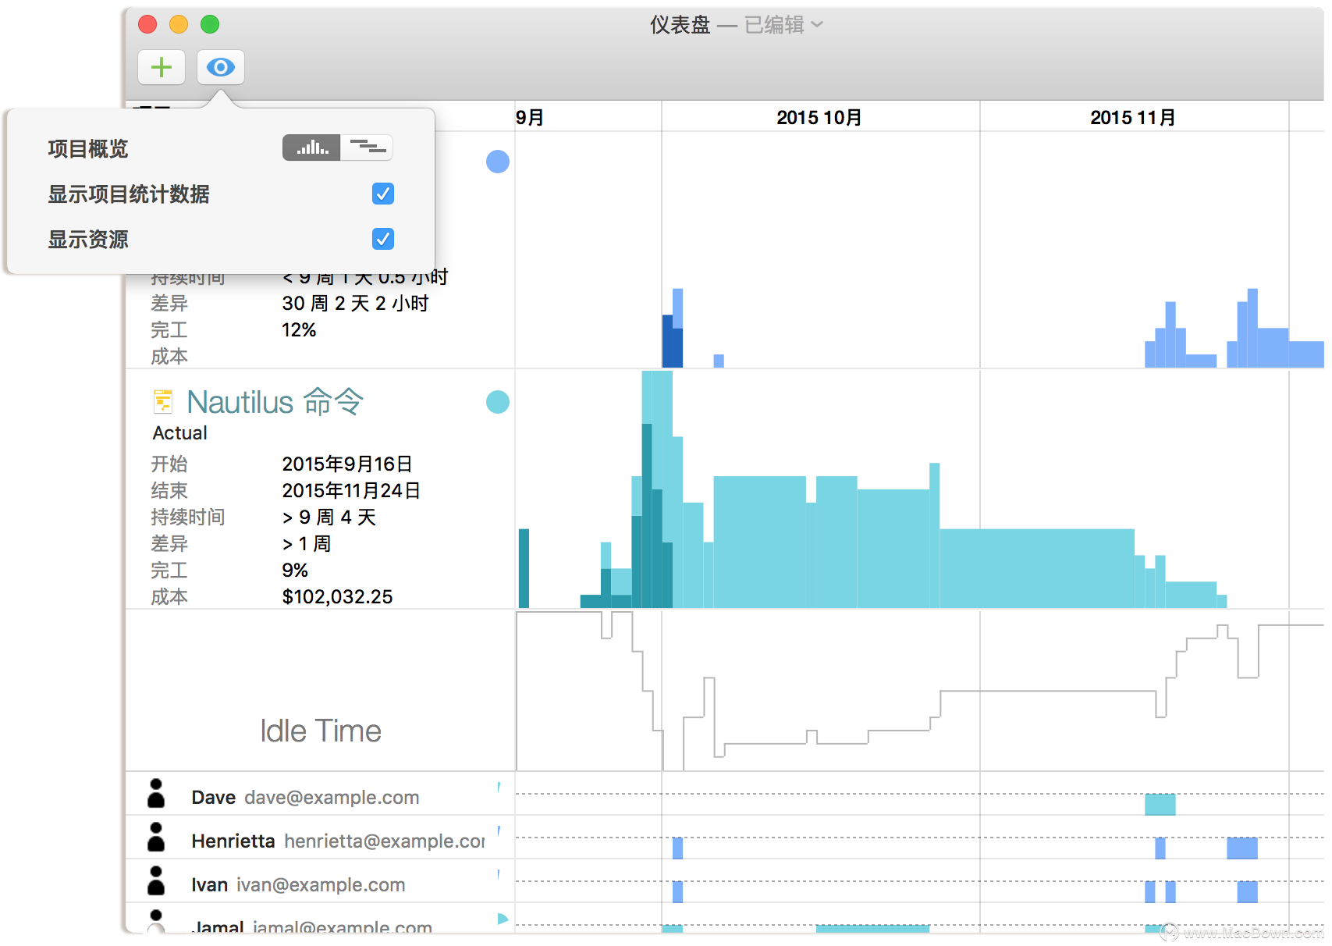1332x946 pixels.
Task: Click the 项目概览 label
Action: [x=87, y=148]
